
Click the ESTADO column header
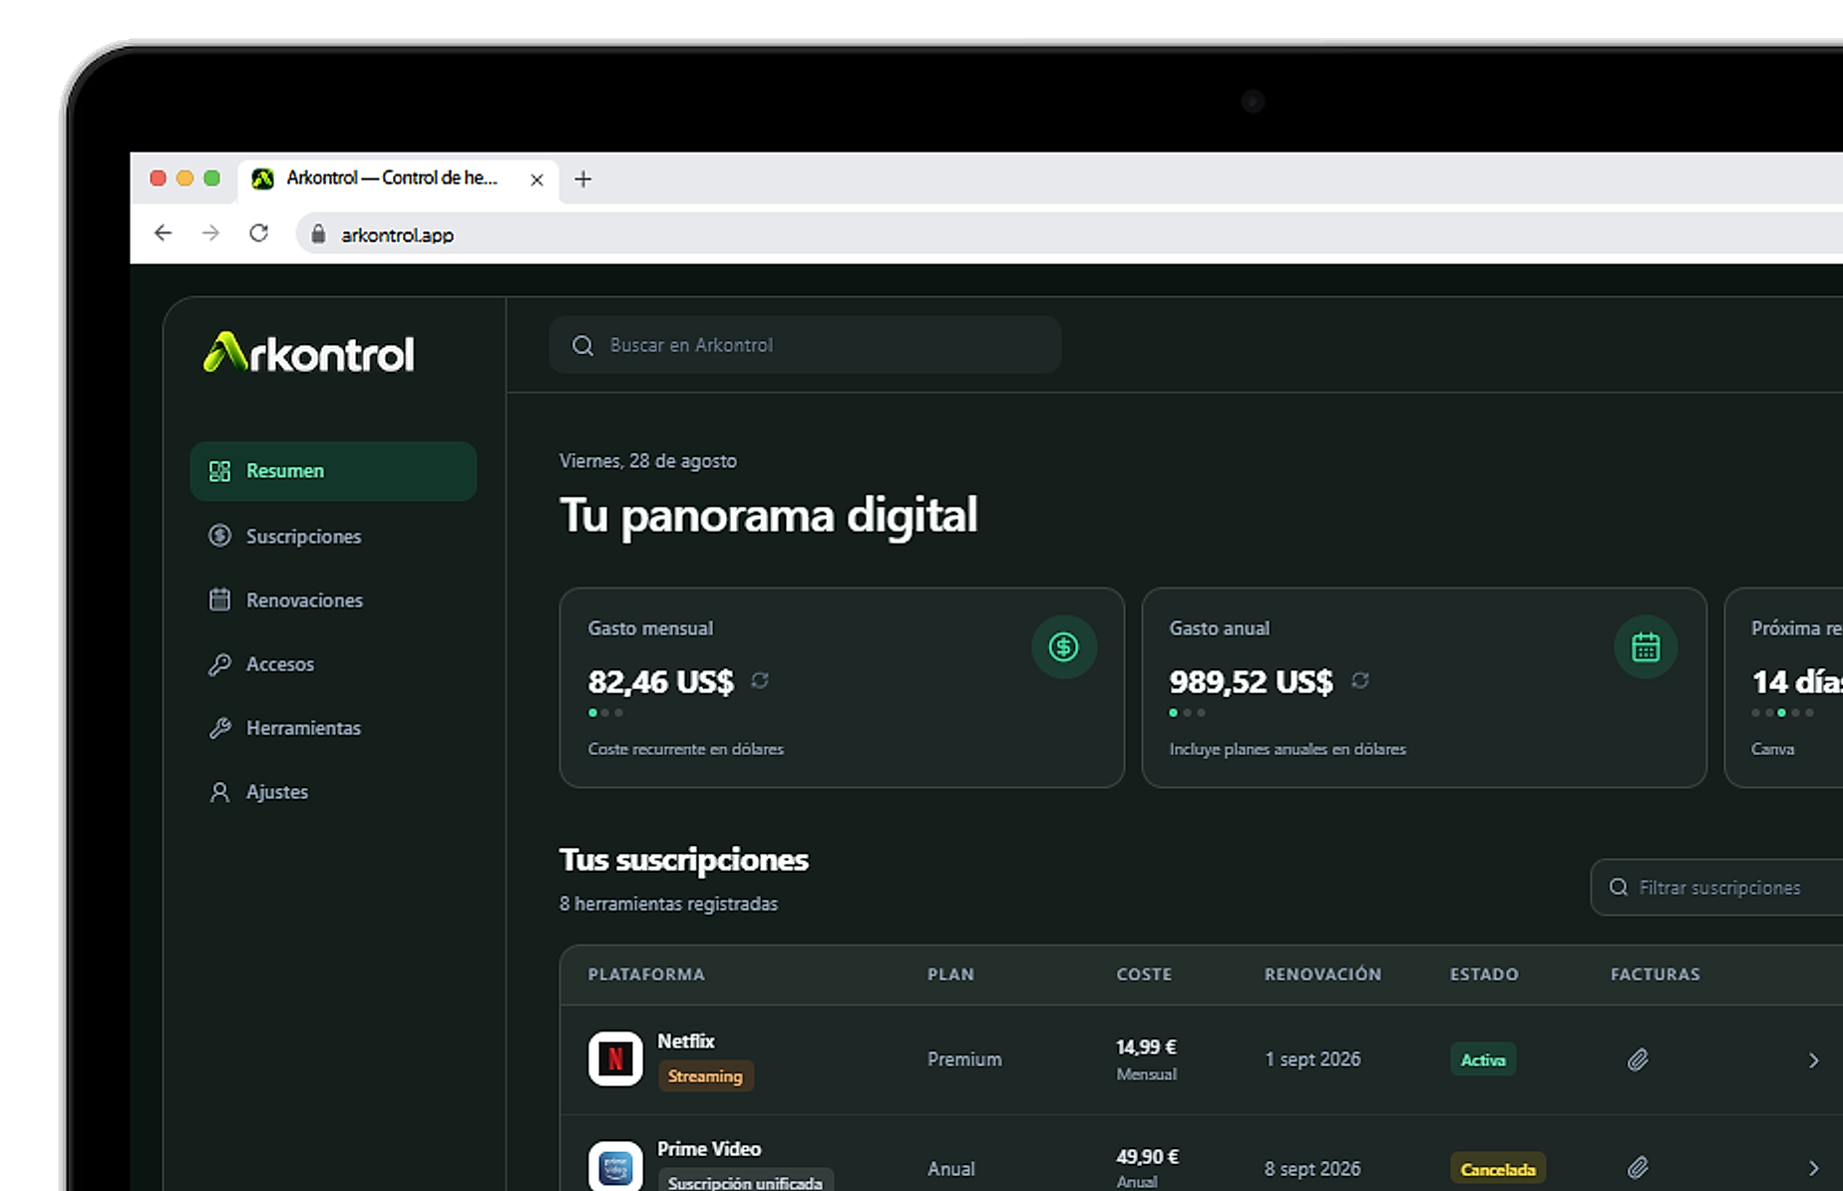click(x=1484, y=975)
